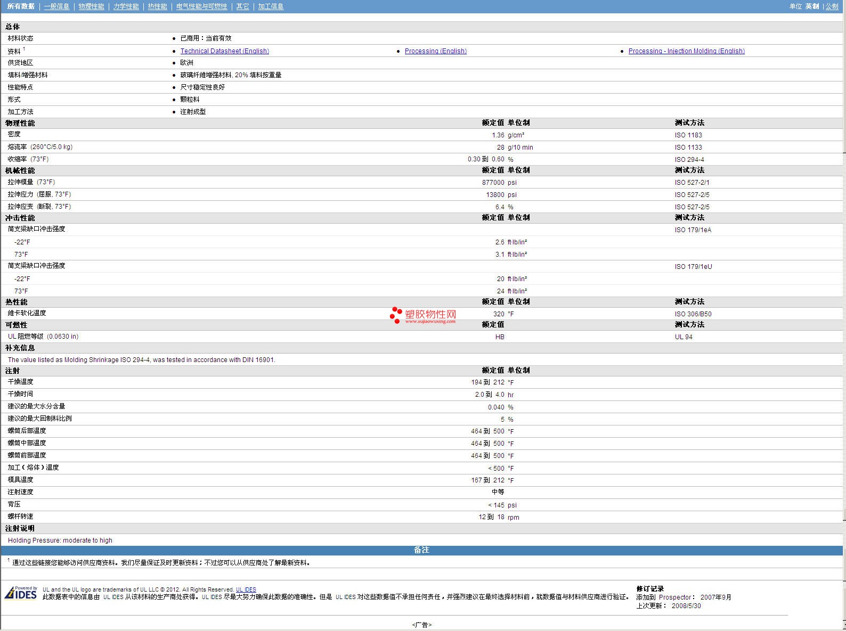846x631 pixels.
Task: Click the 广告 placeholder at page bottom
Action: tap(421, 625)
